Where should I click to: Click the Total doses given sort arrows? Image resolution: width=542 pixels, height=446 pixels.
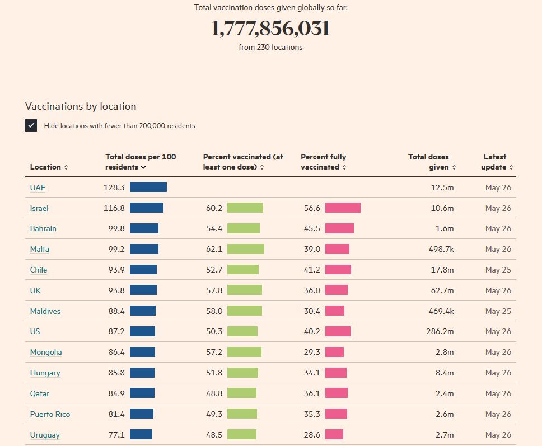454,167
